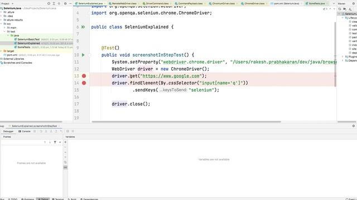Image resolution: width=357 pixels, height=200 pixels.
Task: Expand the allure-results folder
Action: tap(1, 20)
